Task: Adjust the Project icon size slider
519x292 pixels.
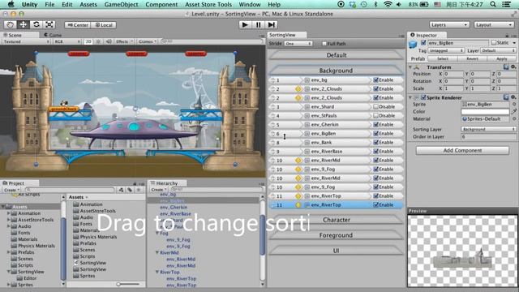Action: (x=118, y=284)
